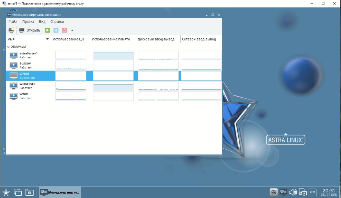The height and width of the screenshot is (198, 341).
Task: Open the volume control in tray
Action: 293,192
